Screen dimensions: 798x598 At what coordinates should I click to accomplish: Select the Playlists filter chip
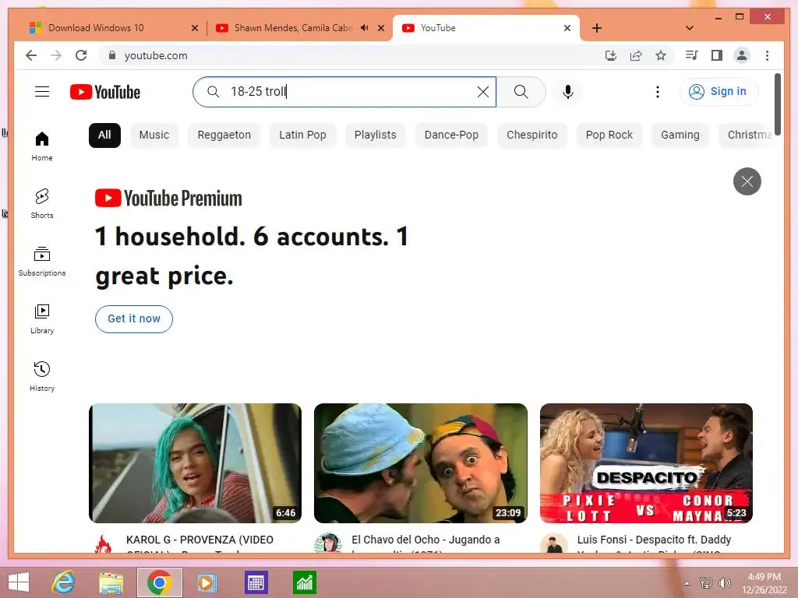coord(375,135)
